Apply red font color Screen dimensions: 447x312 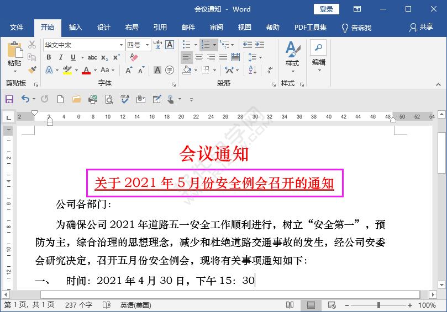[86, 69]
